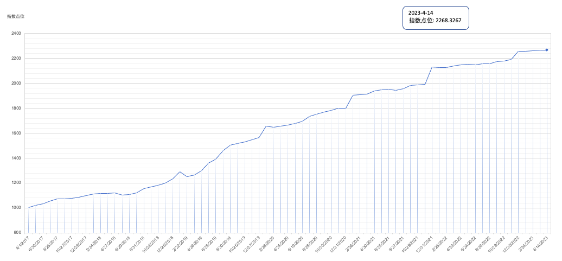Click the 10/30/2020 x-axis date label

324,244
